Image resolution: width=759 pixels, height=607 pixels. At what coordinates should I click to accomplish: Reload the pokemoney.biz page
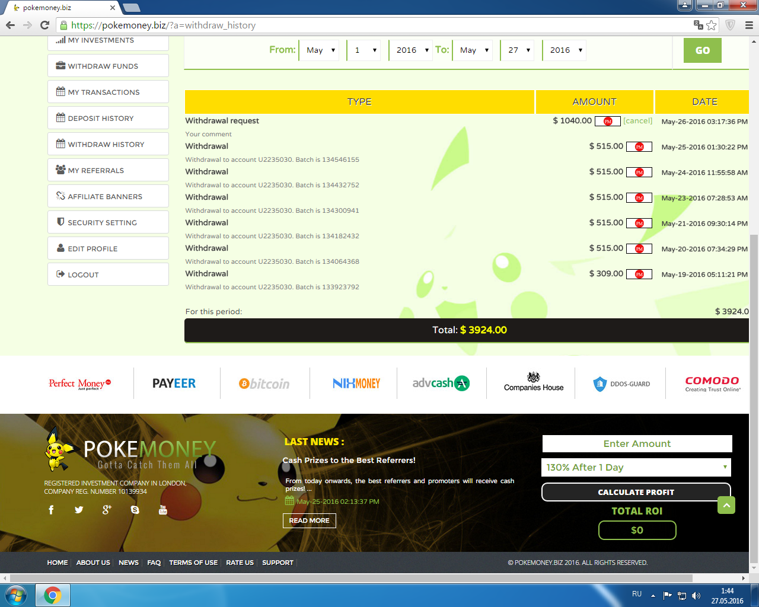point(44,25)
